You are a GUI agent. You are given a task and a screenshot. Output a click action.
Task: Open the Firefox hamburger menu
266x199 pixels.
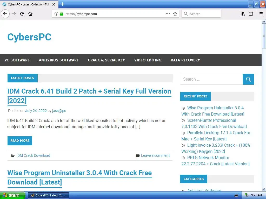click(261, 14)
